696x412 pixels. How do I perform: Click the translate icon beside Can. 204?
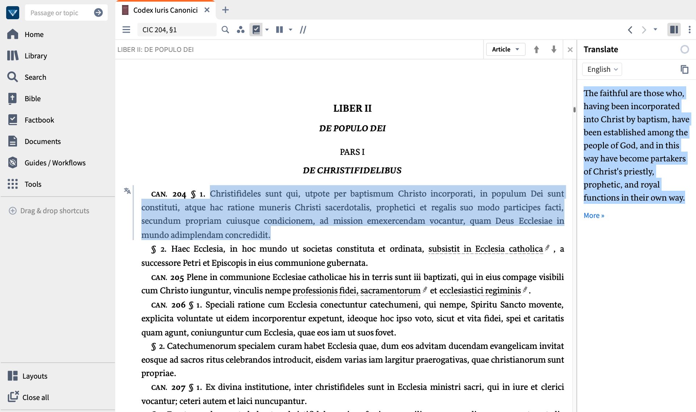click(x=127, y=191)
